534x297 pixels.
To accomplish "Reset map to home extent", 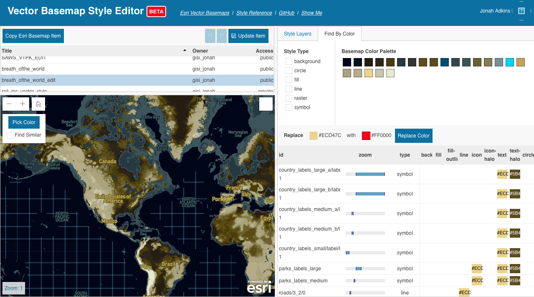I will click(x=38, y=104).
